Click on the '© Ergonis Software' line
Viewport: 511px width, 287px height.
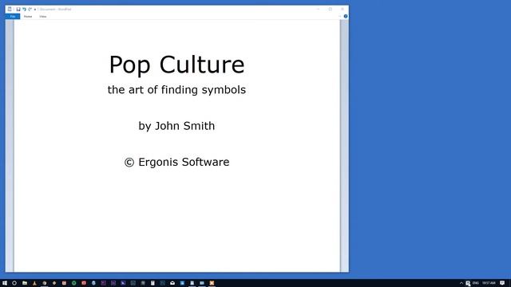pyautogui.click(x=176, y=162)
